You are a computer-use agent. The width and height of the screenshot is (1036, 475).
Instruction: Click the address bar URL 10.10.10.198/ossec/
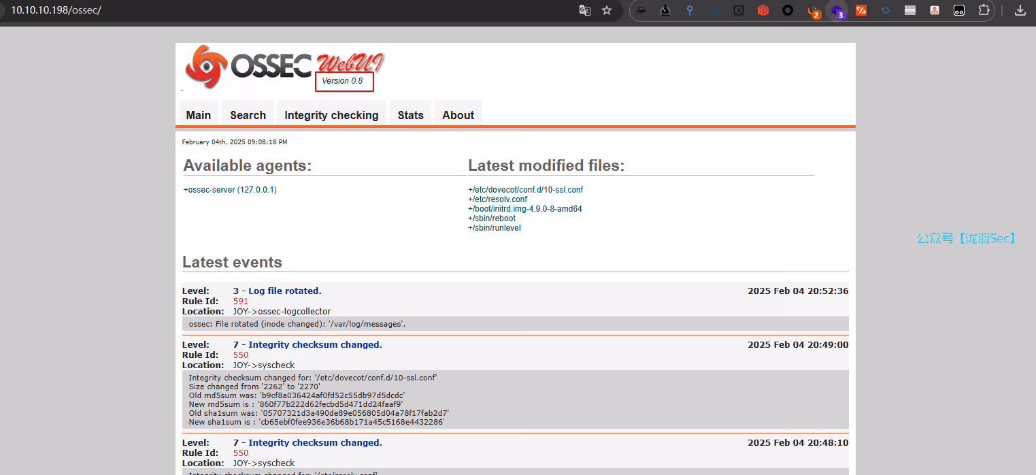(56, 11)
